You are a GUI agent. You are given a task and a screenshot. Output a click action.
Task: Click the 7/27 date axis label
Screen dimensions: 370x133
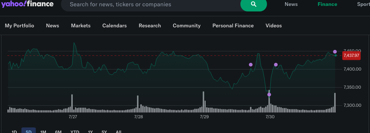[x=73, y=117]
